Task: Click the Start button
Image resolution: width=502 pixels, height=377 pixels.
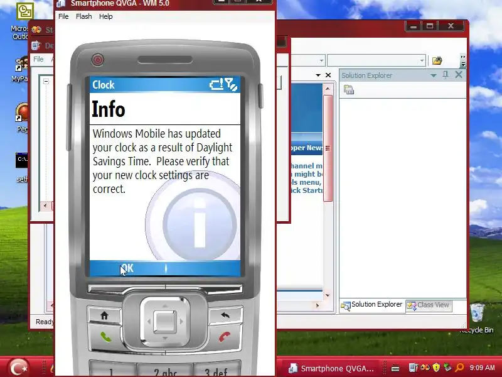Action: tap(19, 368)
